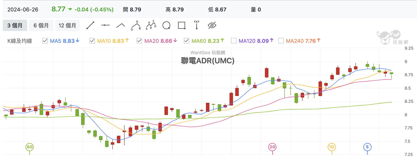417x158 pixels.
Task: Switch to the 3 個月 range
Action: pos(15,25)
